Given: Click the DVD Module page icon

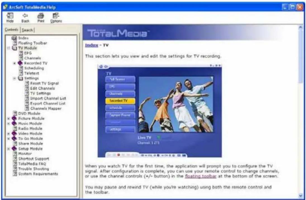Looking at the screenshot, I should 15,113.
